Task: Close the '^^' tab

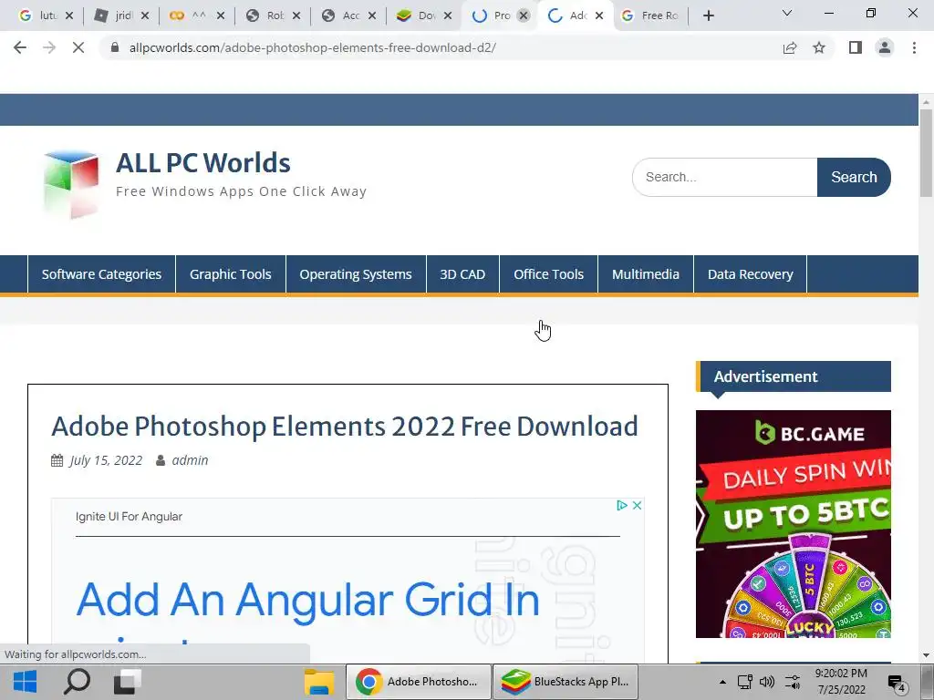Action: click(x=221, y=16)
